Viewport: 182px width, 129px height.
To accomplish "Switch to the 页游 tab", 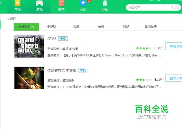I will 76,27.
